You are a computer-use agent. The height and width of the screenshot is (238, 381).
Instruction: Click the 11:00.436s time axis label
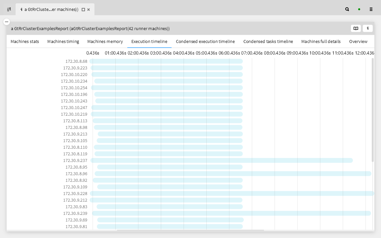point(343,53)
